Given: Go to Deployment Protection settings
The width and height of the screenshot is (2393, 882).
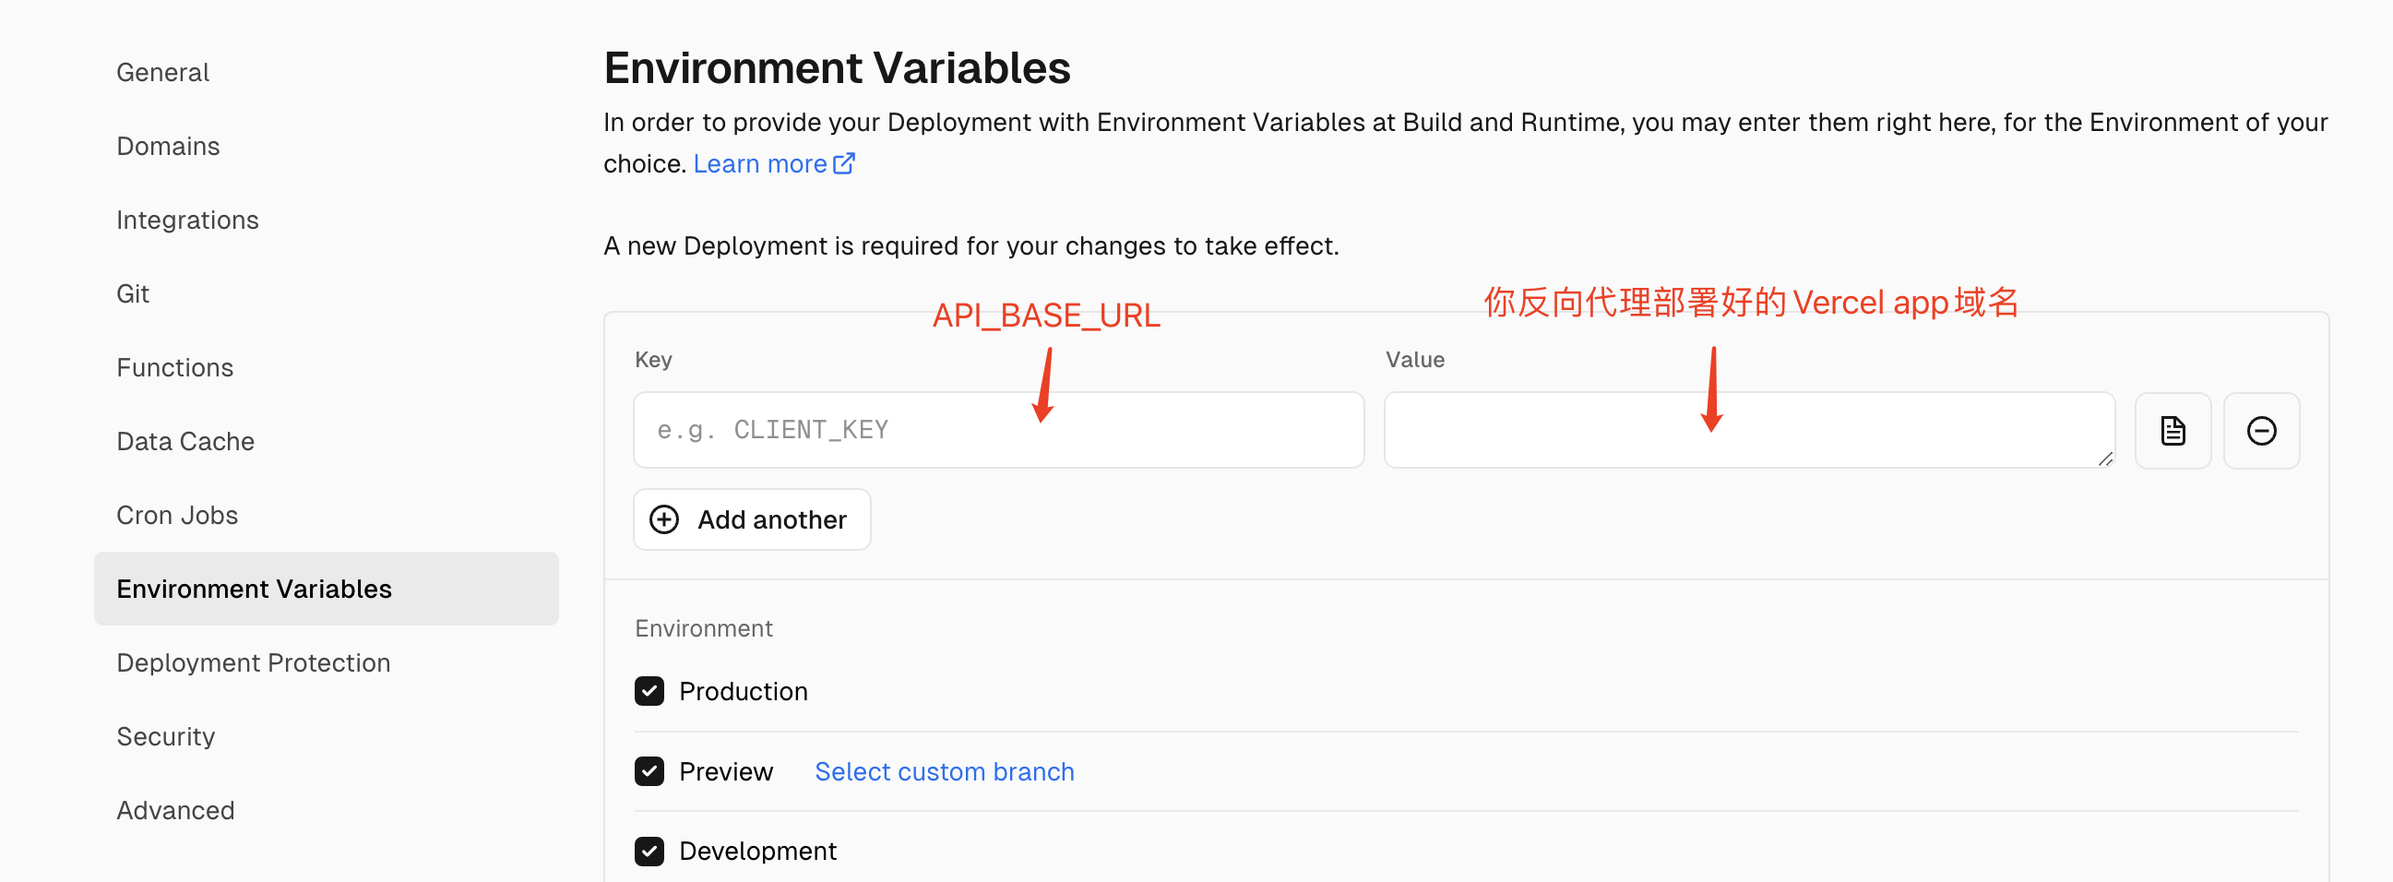Looking at the screenshot, I should (254, 662).
